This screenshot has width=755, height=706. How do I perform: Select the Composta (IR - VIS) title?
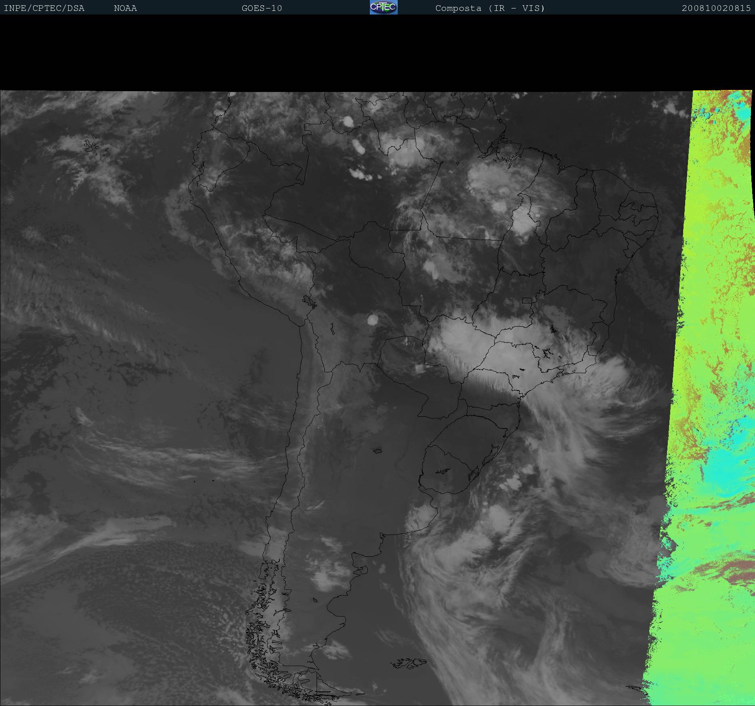490,8
